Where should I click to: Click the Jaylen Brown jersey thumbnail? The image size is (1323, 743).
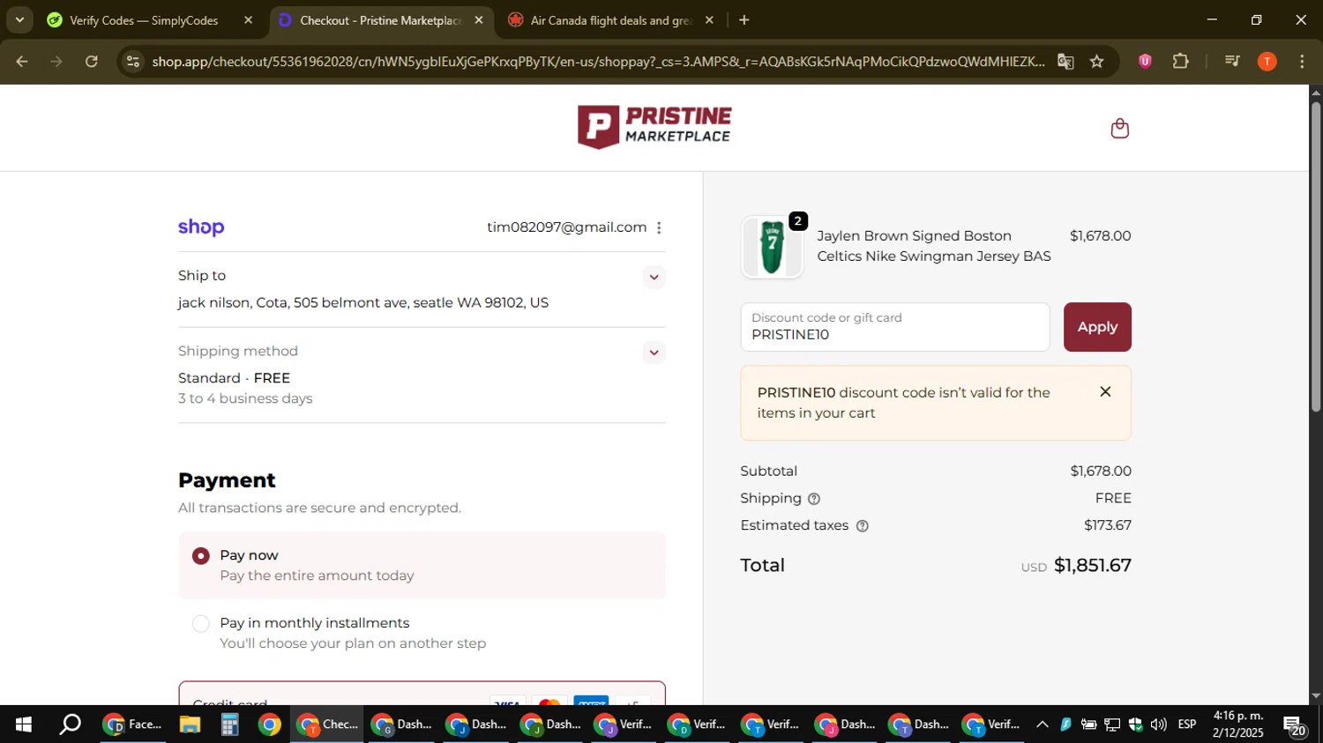772,248
